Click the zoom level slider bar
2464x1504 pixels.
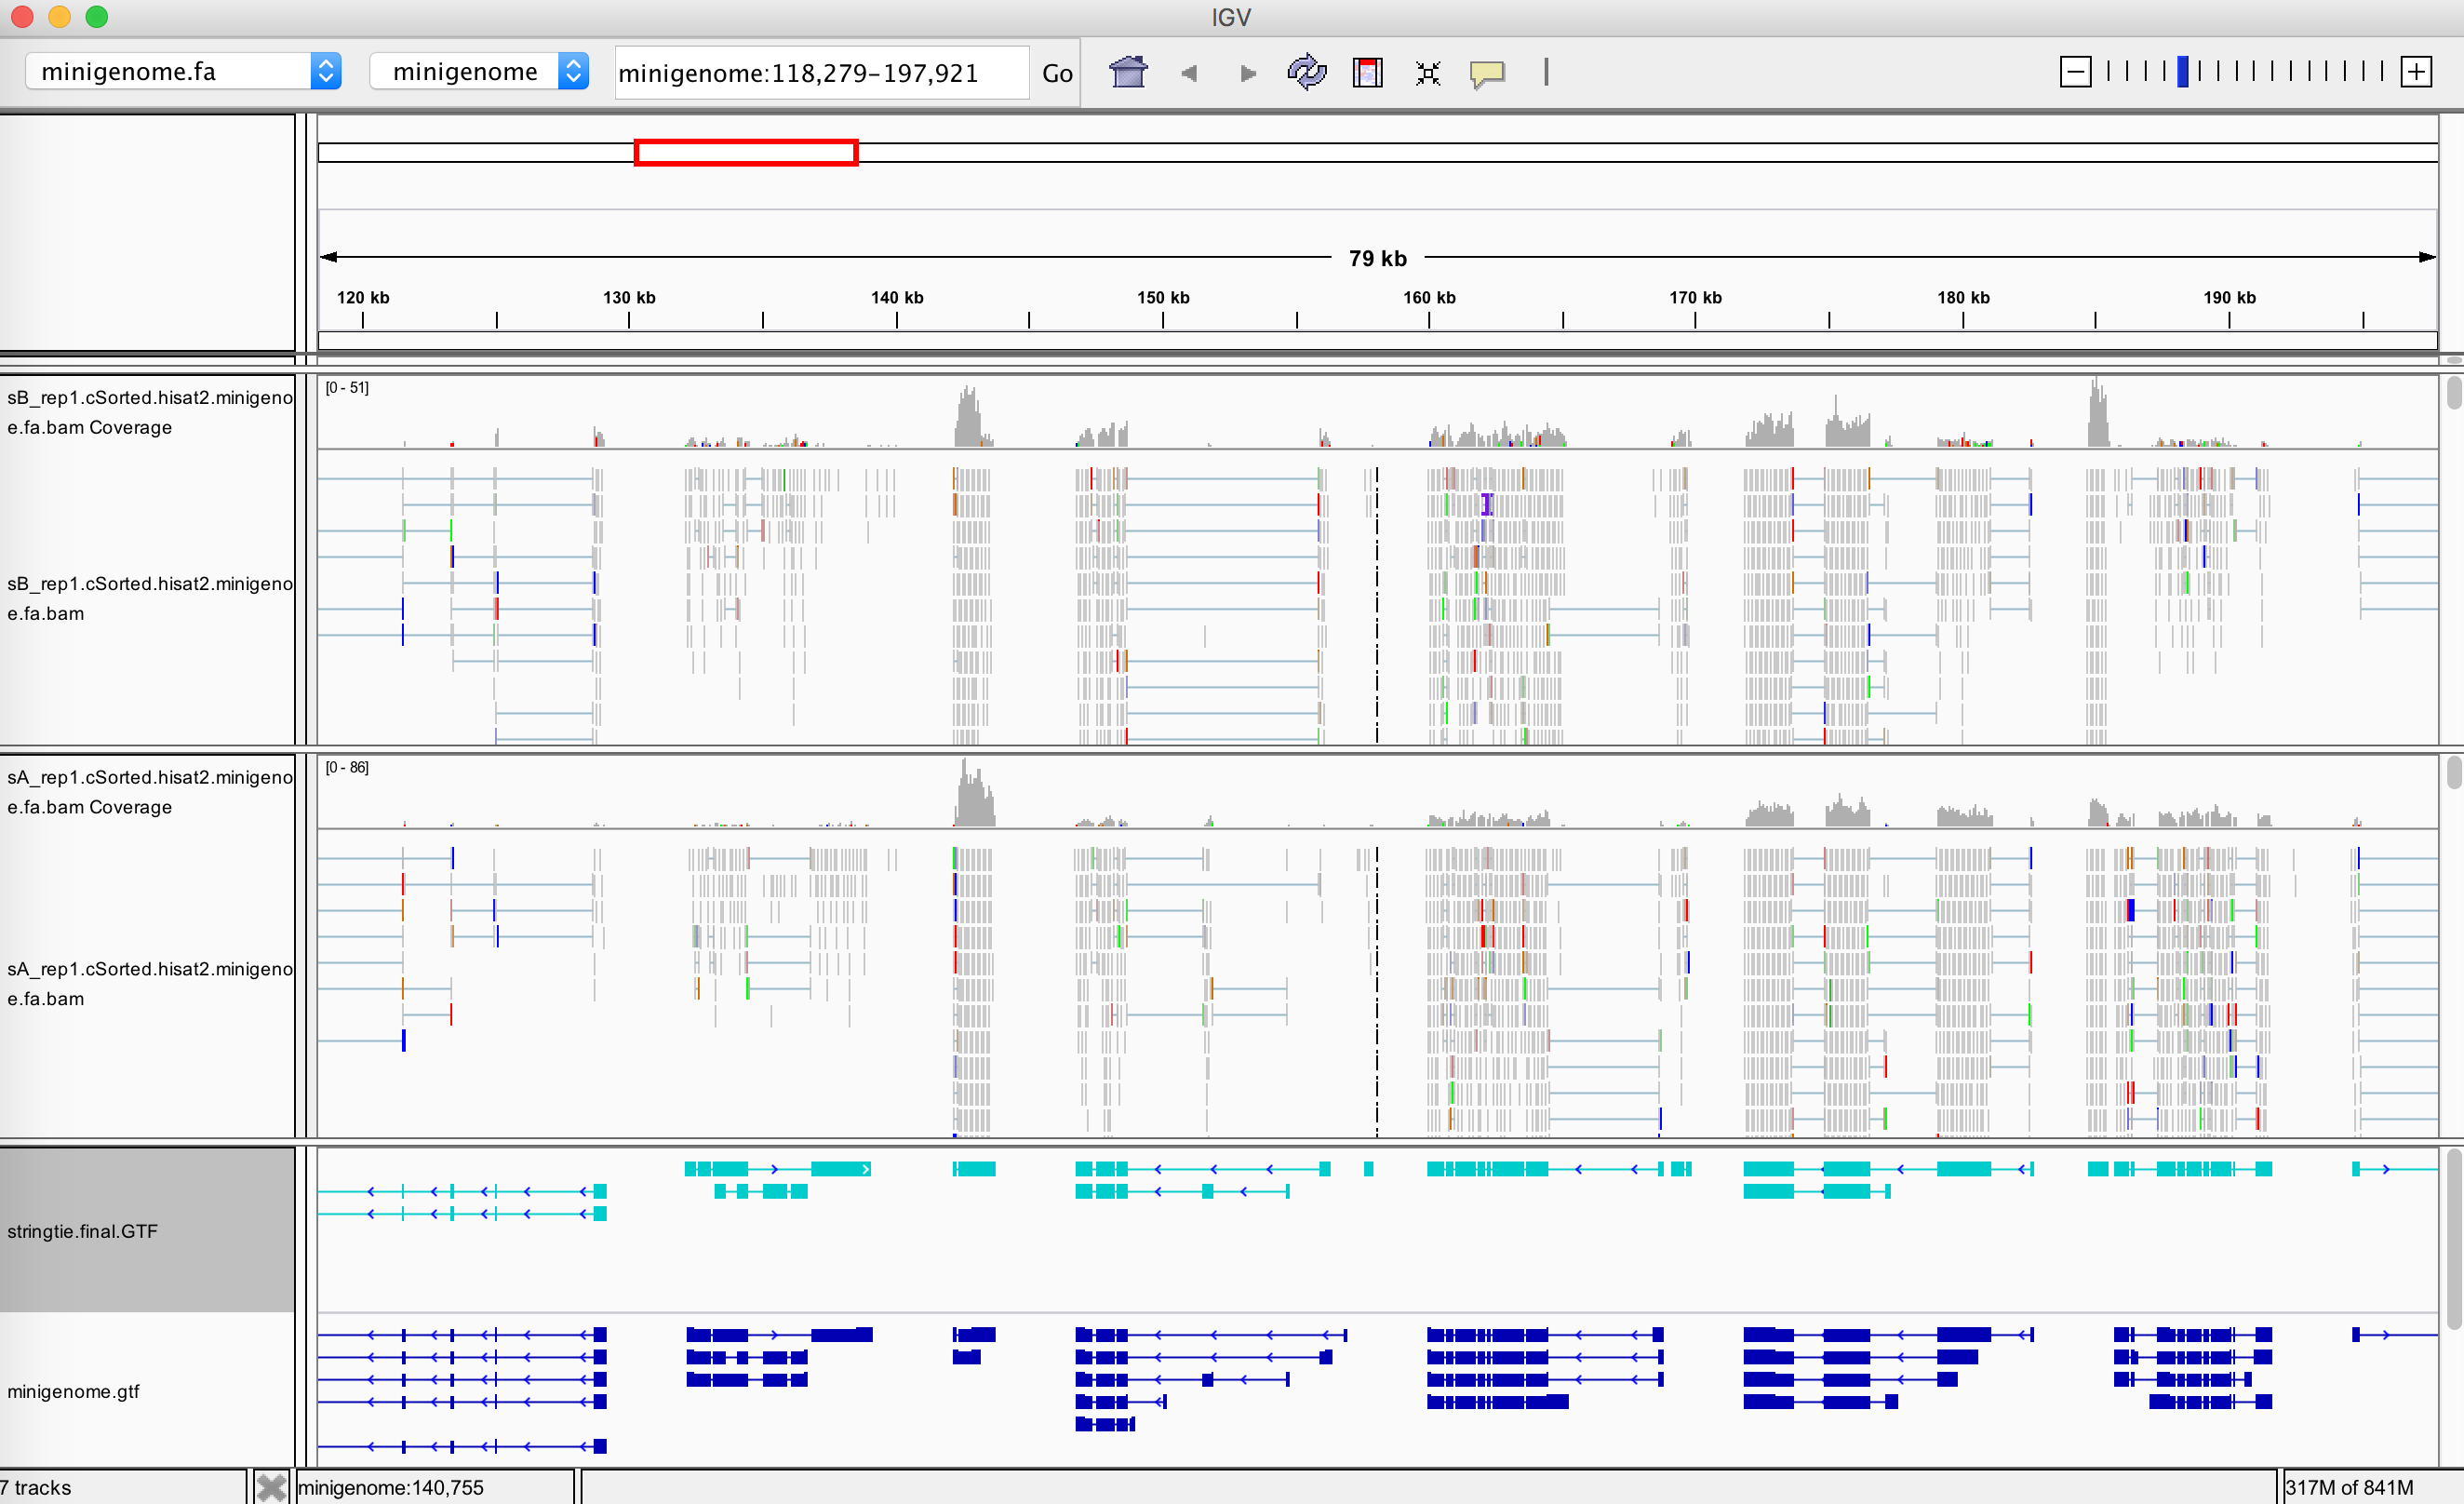2245,71
